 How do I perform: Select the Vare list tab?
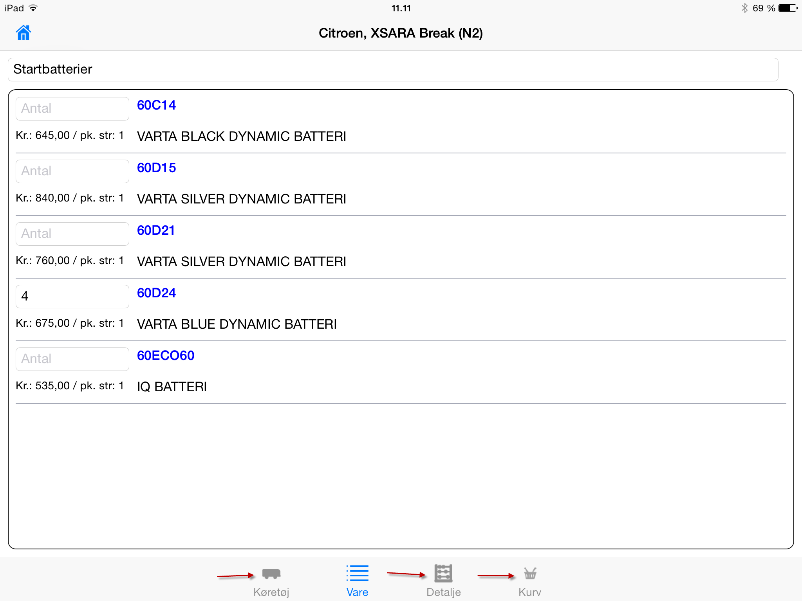pos(357,581)
